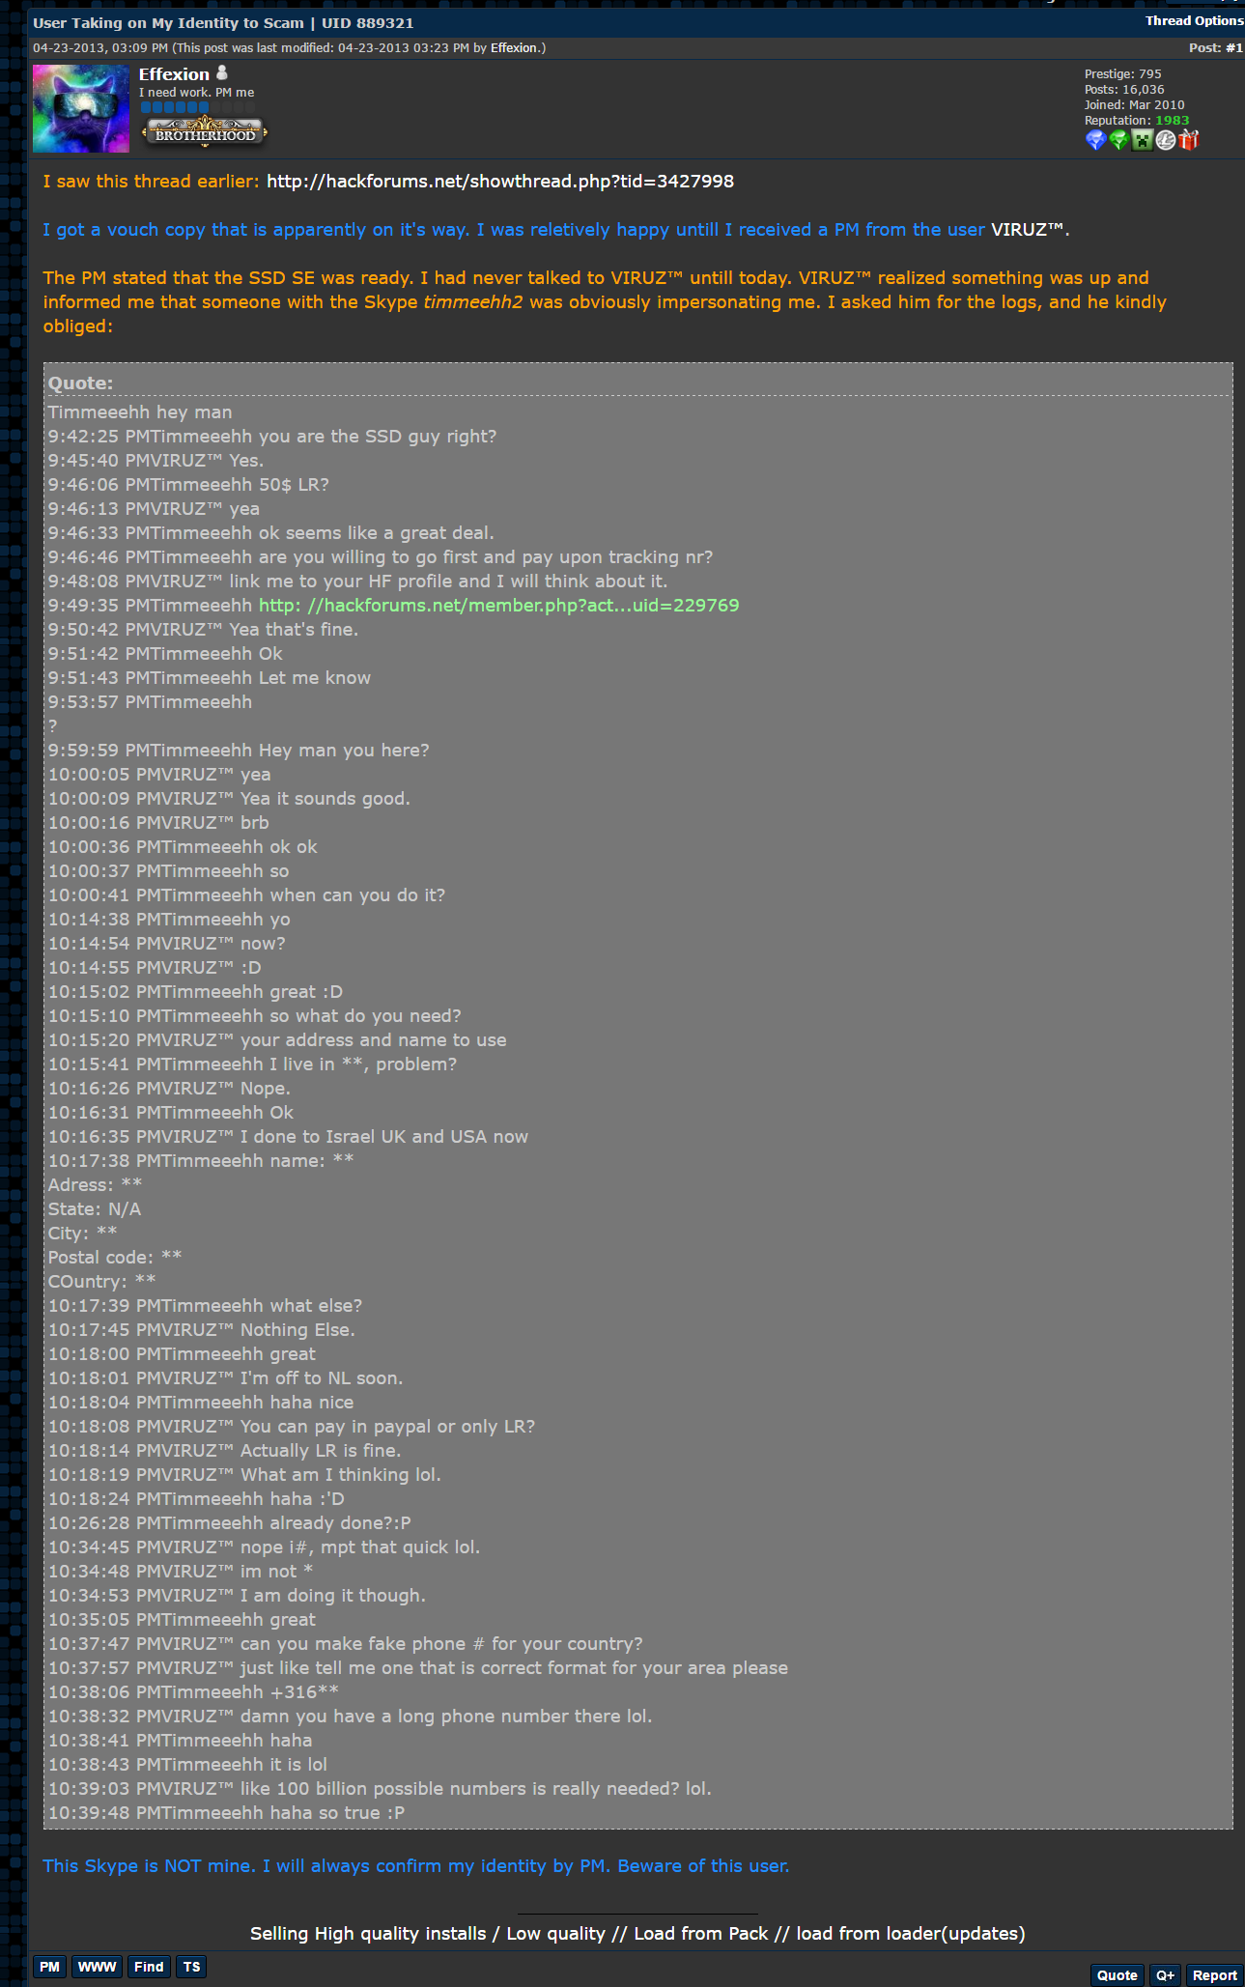Image resolution: width=1245 pixels, height=1987 pixels.
Task: Quote this post
Action: point(1117,1975)
